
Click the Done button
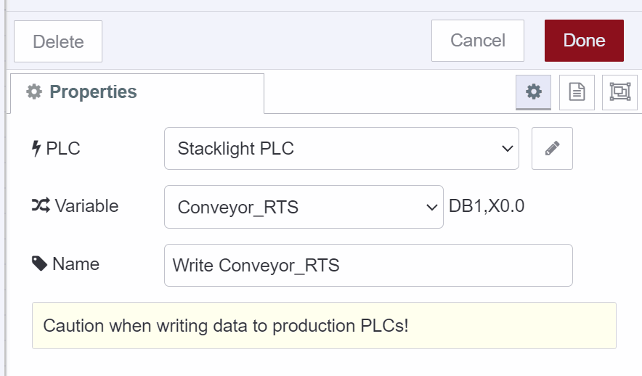pyautogui.click(x=584, y=41)
